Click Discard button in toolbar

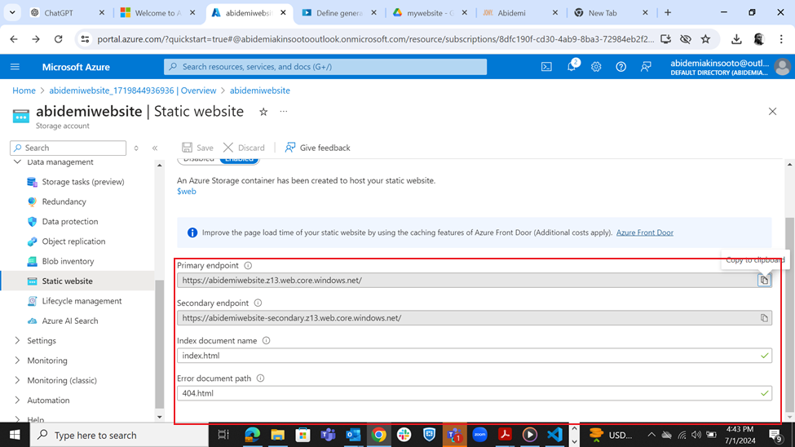244,148
